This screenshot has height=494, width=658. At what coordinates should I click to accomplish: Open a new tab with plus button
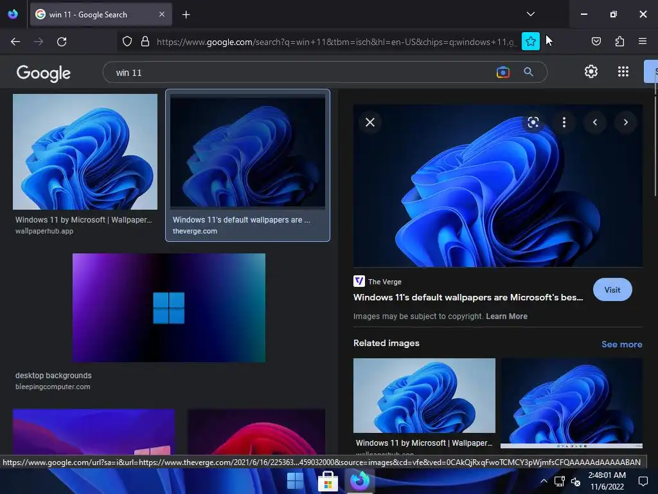186,15
